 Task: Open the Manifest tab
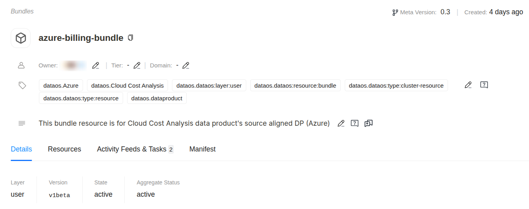coord(203,149)
